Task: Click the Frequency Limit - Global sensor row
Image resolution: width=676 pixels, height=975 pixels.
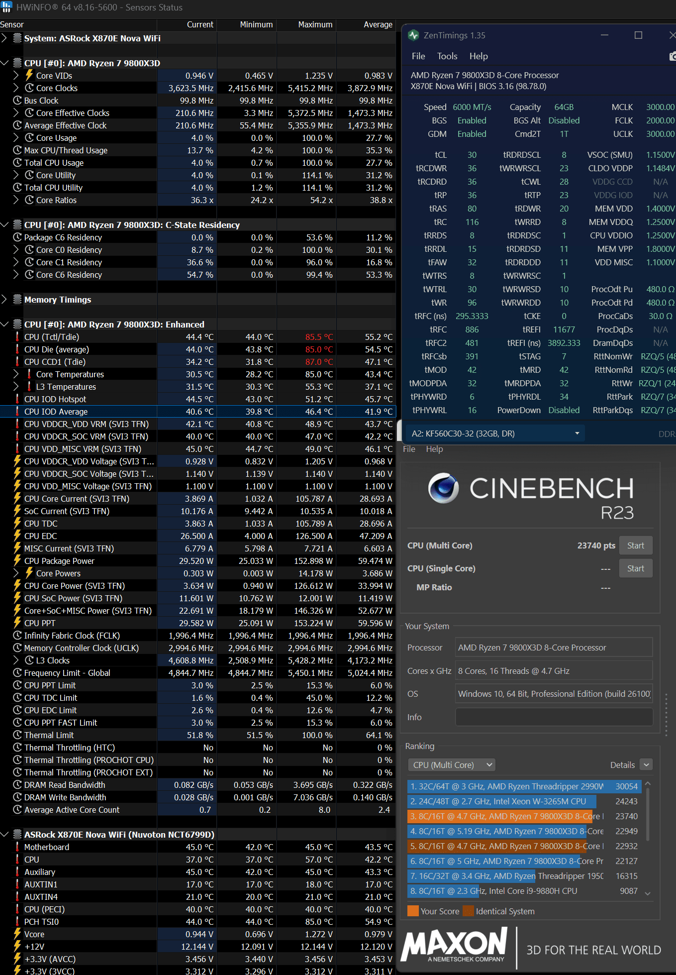Action: pyautogui.click(x=198, y=673)
